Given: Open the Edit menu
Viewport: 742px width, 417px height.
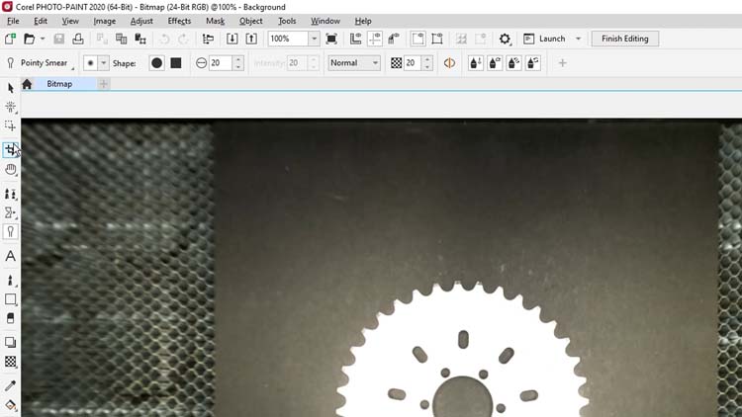Looking at the screenshot, I should (x=41, y=21).
